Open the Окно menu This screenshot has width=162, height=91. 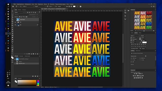(x=68, y=4)
